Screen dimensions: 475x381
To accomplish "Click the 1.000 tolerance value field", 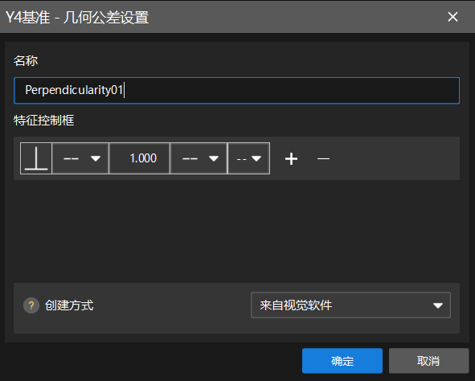I will 139,158.
